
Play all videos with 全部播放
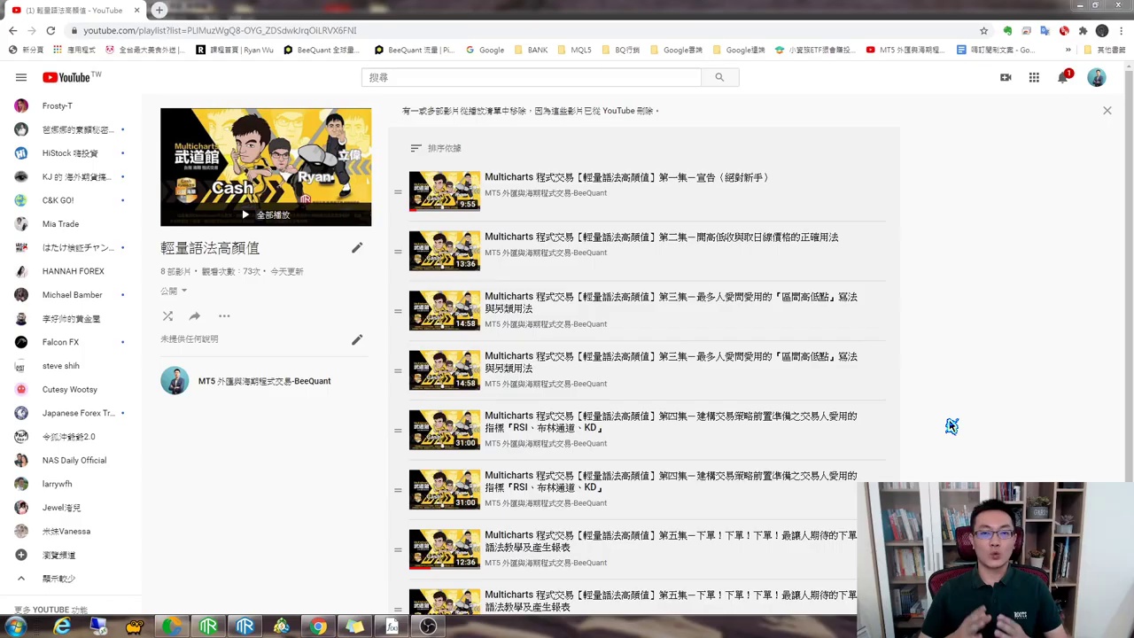coord(266,214)
